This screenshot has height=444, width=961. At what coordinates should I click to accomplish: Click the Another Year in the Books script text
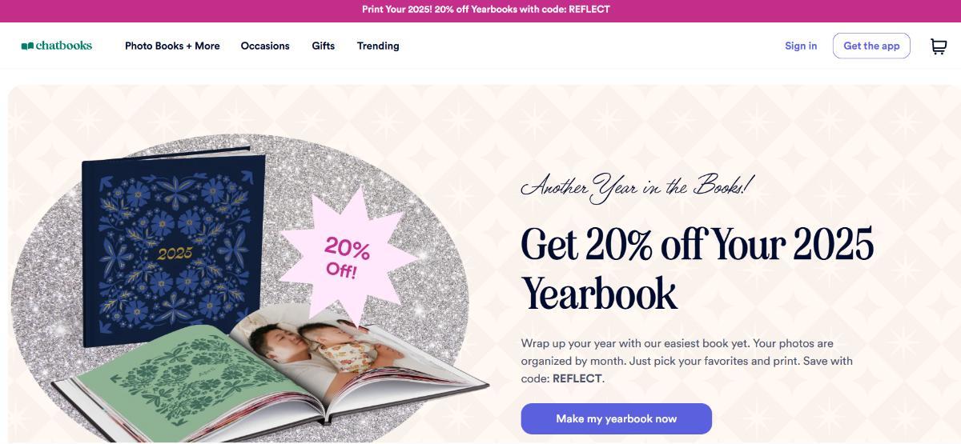(637, 186)
